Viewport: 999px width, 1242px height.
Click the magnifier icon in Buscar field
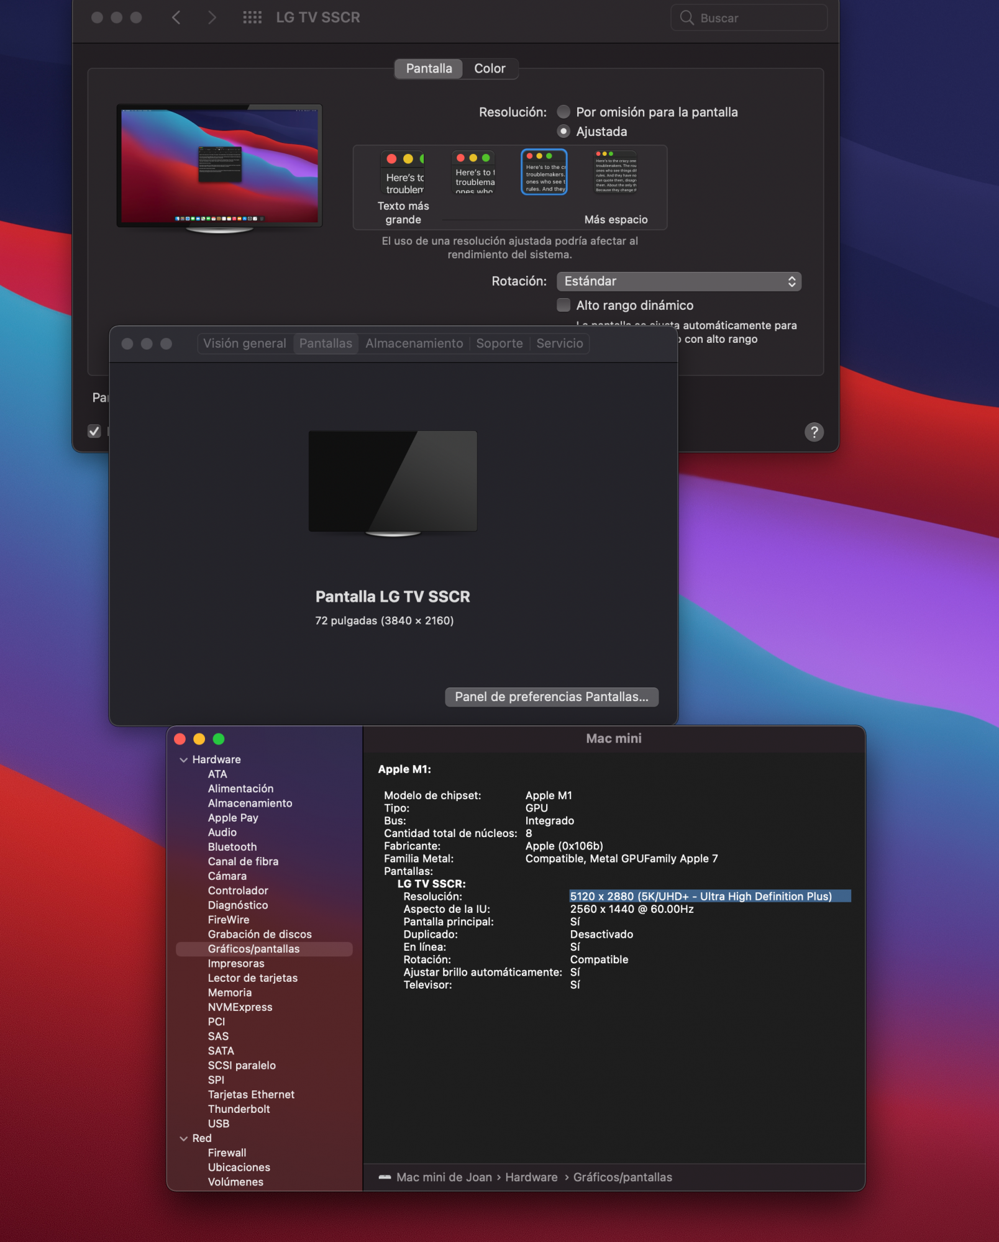click(687, 17)
